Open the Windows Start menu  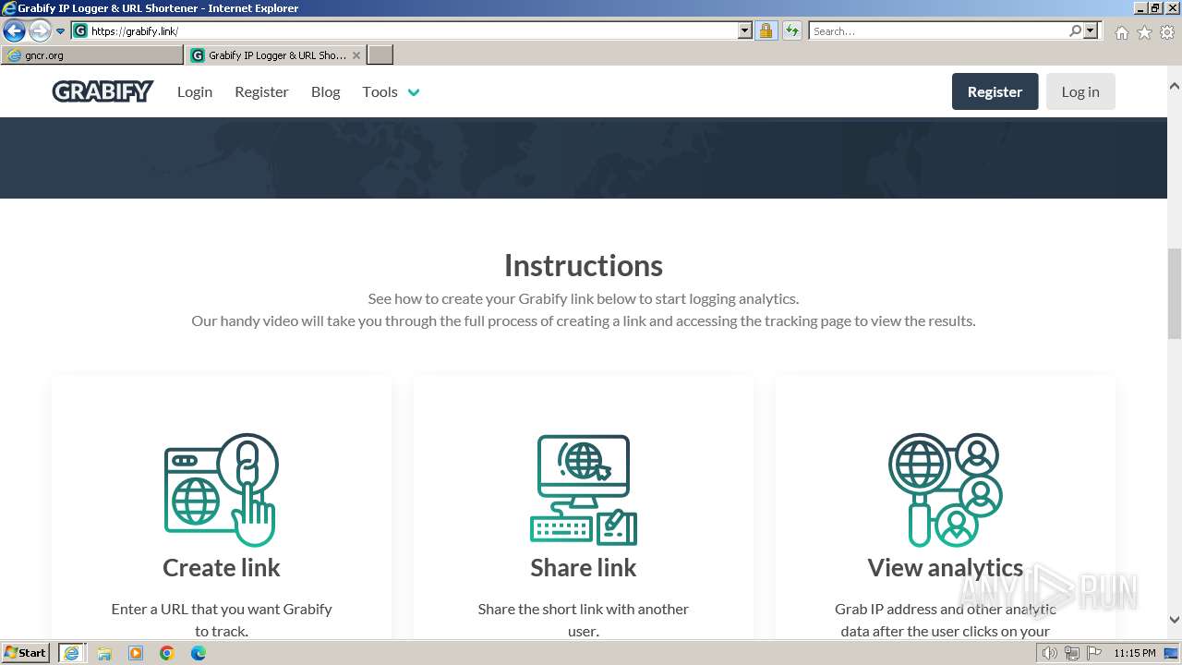(x=26, y=653)
